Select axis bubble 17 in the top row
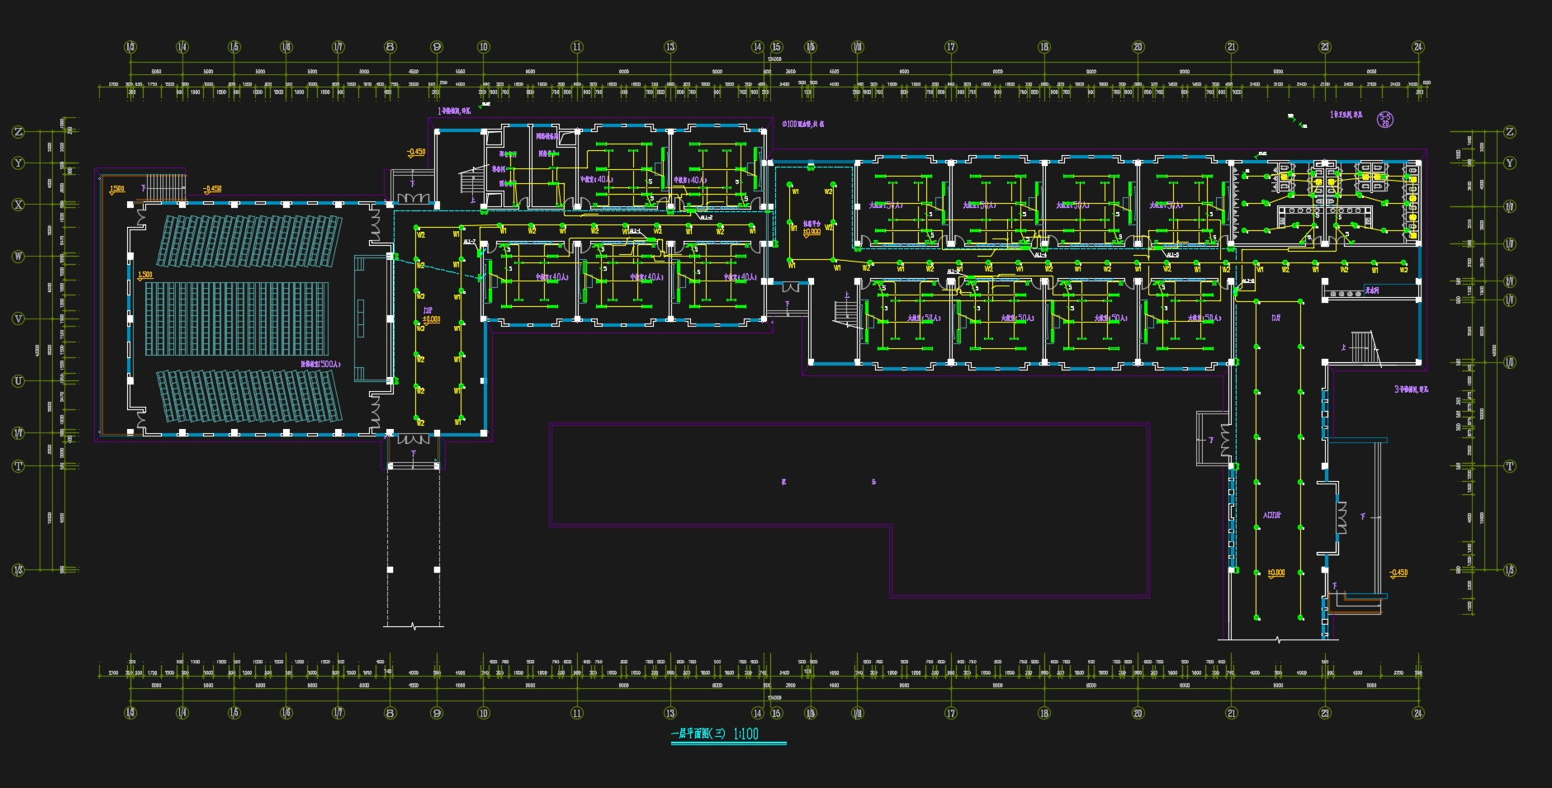 [x=951, y=47]
